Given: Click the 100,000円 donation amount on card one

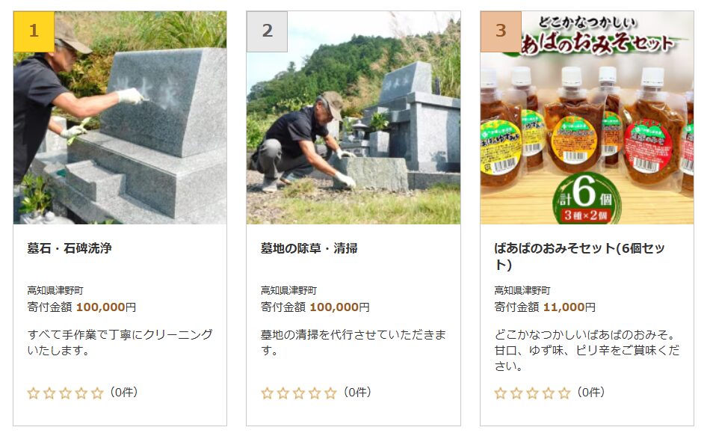Looking at the screenshot, I should (x=106, y=307).
